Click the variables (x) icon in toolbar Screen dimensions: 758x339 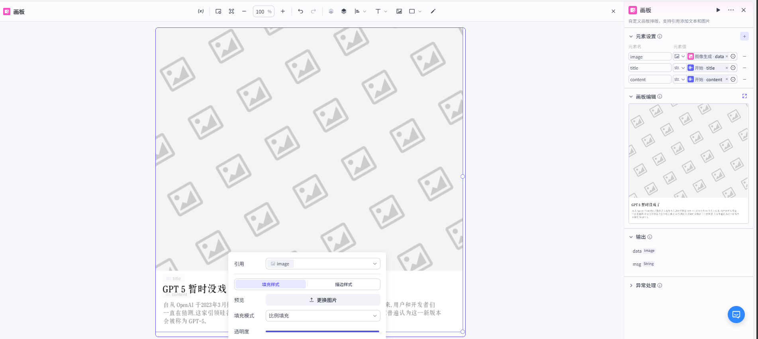(x=201, y=12)
